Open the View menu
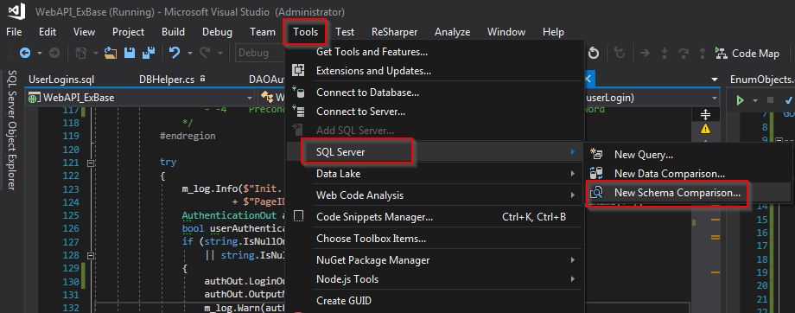 [84, 32]
